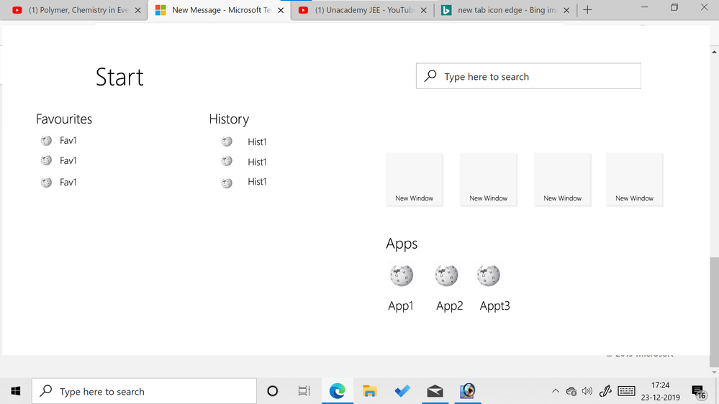
Task: Click the Appt3 label
Action: click(x=494, y=306)
